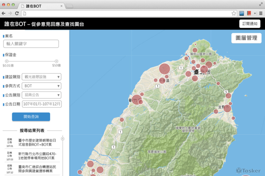
Task: Click the orange extension icon in toolbar
Action: pyautogui.click(x=249, y=13)
